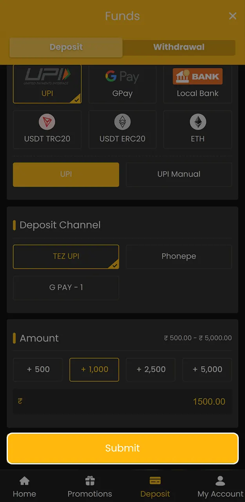Open My Account from the bottom navigation
The height and width of the screenshot is (502, 245).
220,486
